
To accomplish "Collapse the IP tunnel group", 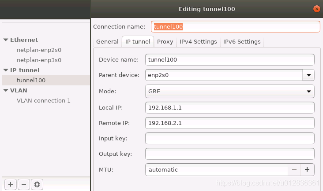I will click(6, 70).
